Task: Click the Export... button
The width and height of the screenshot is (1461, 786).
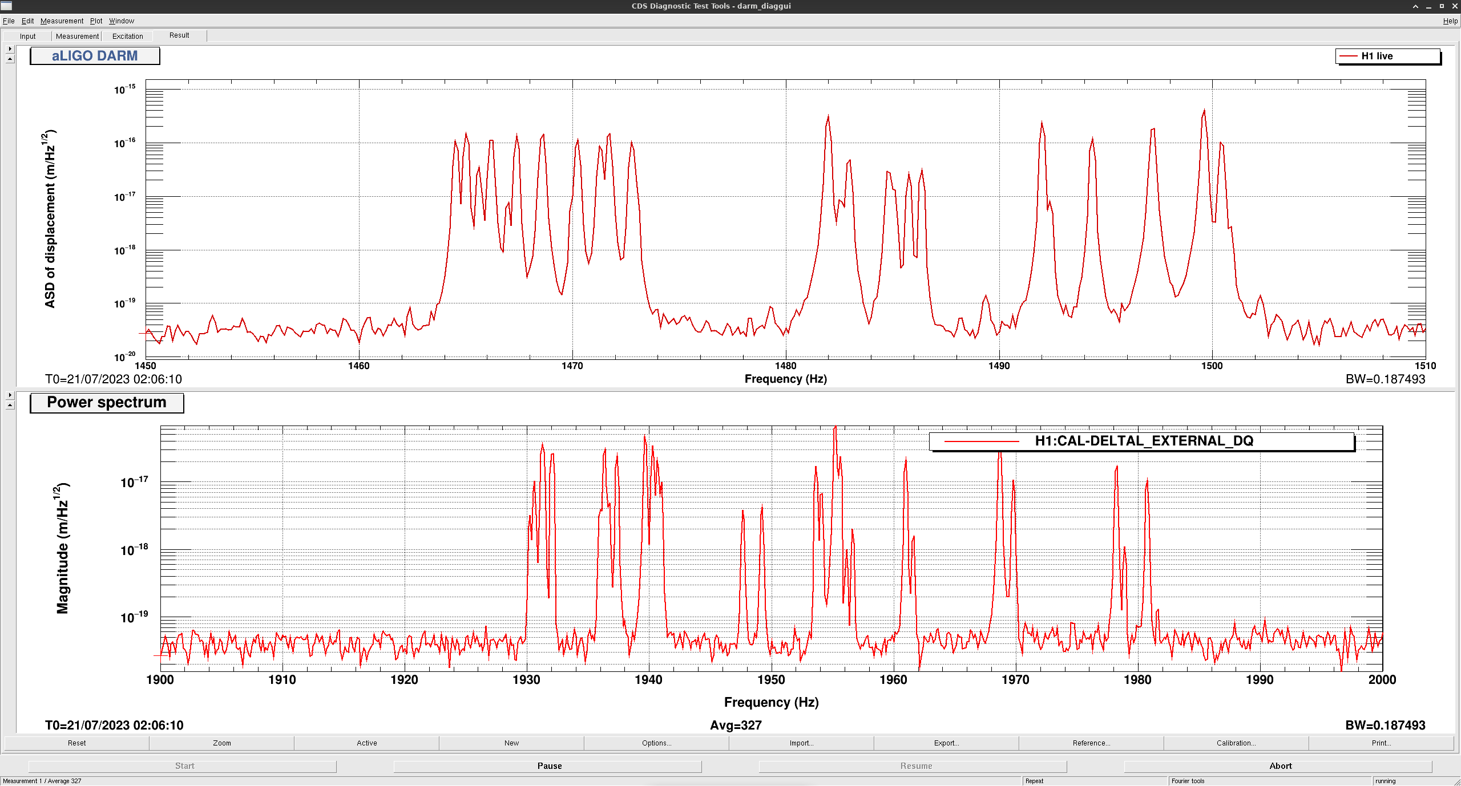Action: point(946,743)
